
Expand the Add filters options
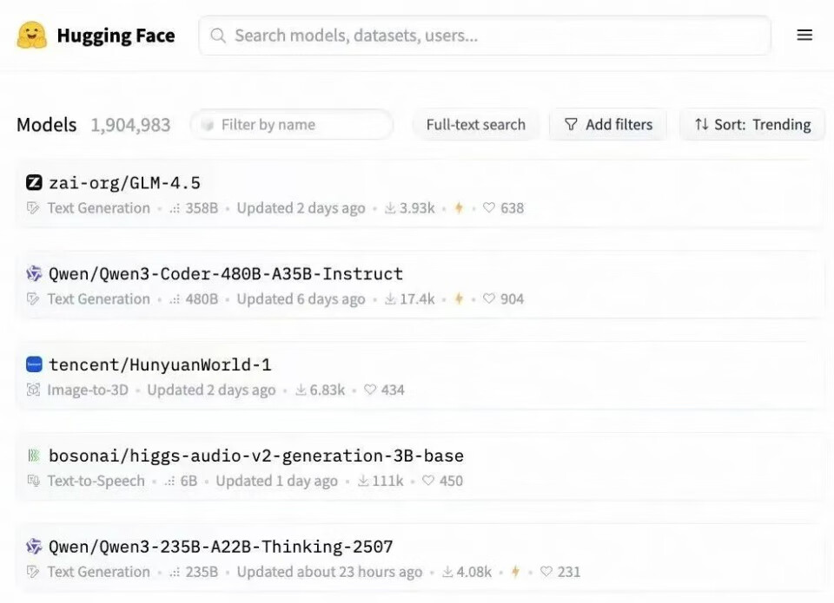[608, 125]
